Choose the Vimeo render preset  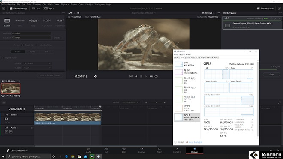33,21
